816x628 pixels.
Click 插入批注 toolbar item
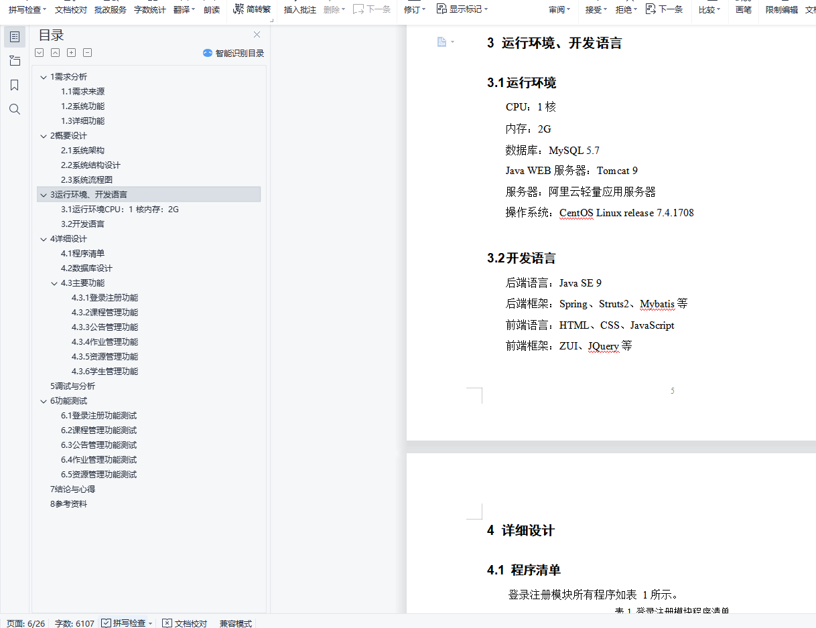tap(300, 10)
